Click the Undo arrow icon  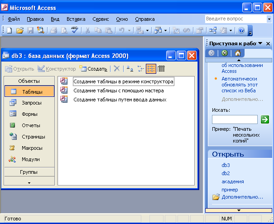122,30
